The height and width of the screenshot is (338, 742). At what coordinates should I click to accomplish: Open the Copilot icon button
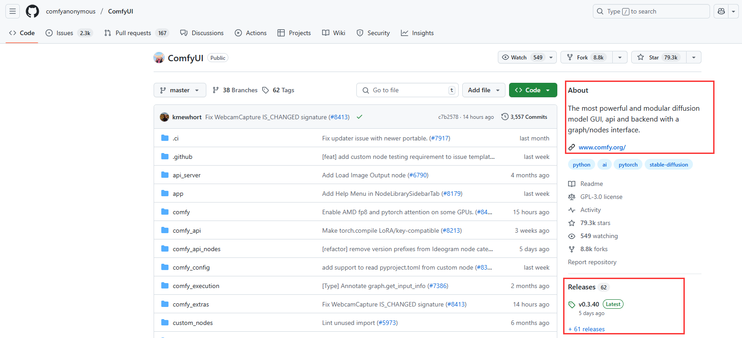coord(721,11)
